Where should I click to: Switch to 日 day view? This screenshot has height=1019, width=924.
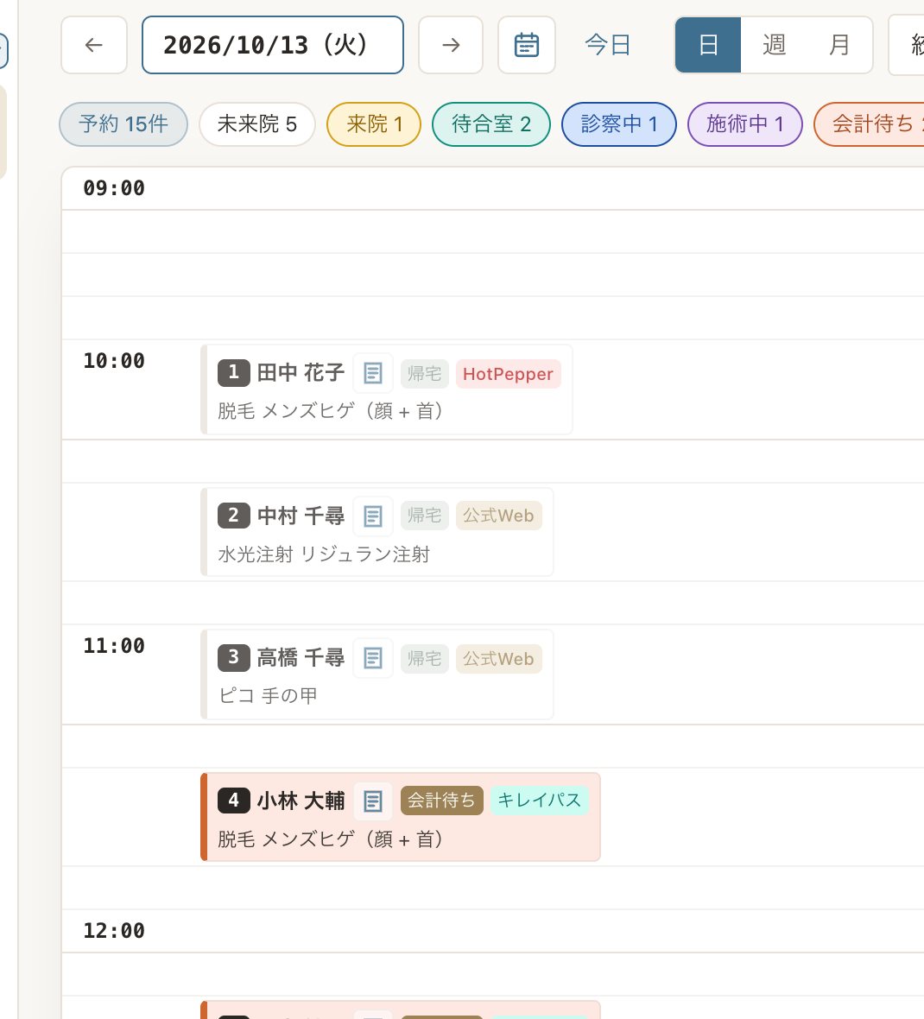[x=708, y=45]
